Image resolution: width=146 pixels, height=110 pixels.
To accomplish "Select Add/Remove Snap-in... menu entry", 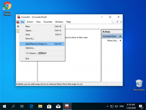I will 42,44.
